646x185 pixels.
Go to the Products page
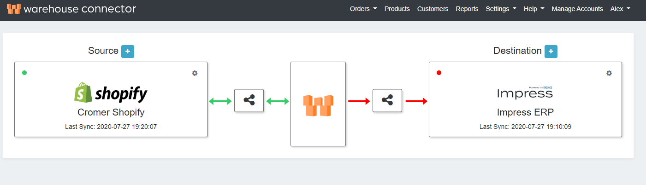pyautogui.click(x=397, y=9)
